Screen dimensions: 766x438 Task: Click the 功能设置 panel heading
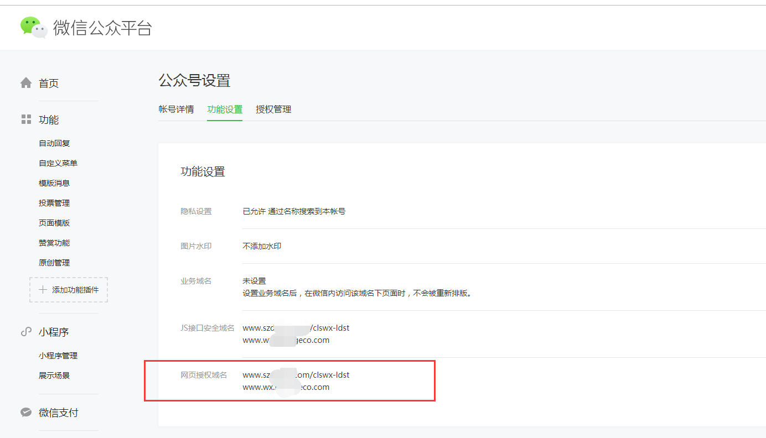tap(203, 171)
